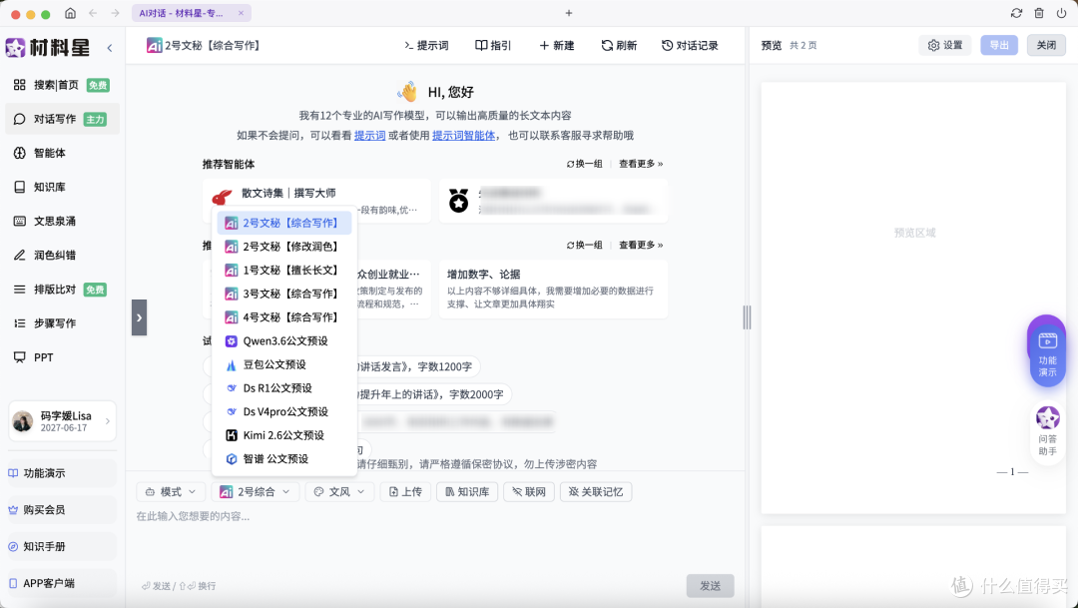Select Ds V4pro公文预设 model
The image size is (1078, 608).
pyautogui.click(x=283, y=412)
